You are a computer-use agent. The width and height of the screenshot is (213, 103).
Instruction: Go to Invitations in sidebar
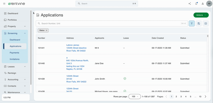[x=15, y=59]
